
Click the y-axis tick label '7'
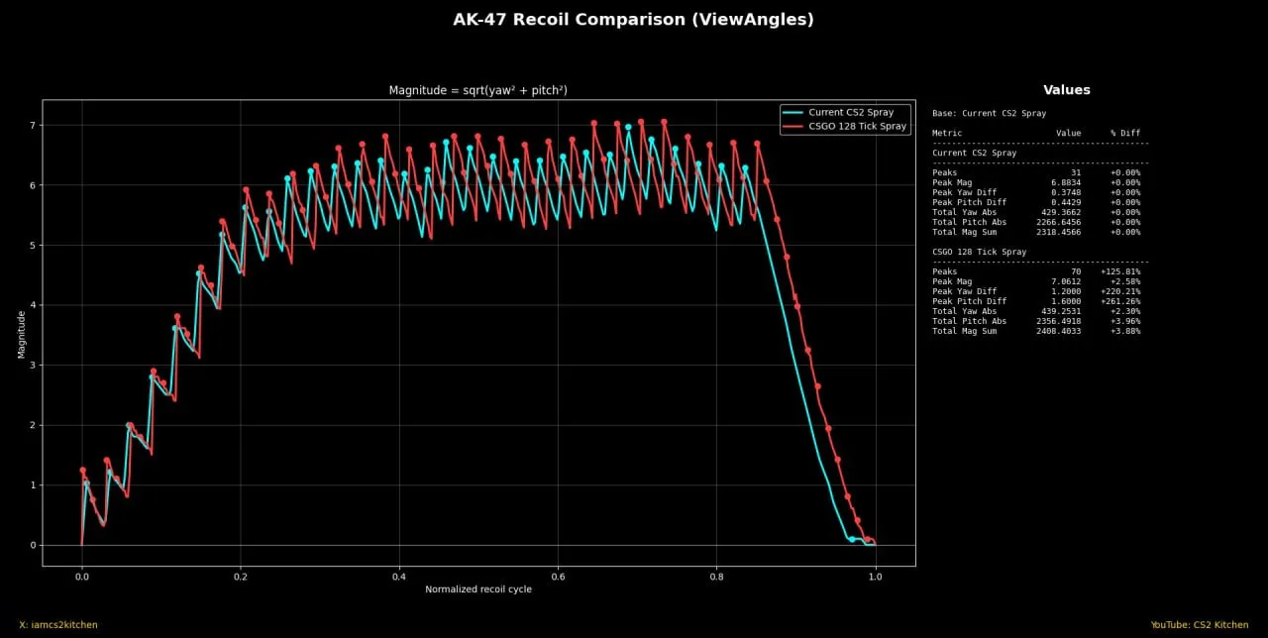33,126
